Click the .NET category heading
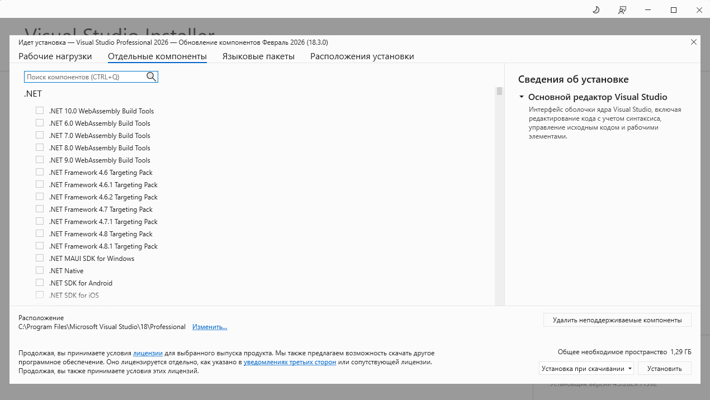 pyautogui.click(x=32, y=94)
